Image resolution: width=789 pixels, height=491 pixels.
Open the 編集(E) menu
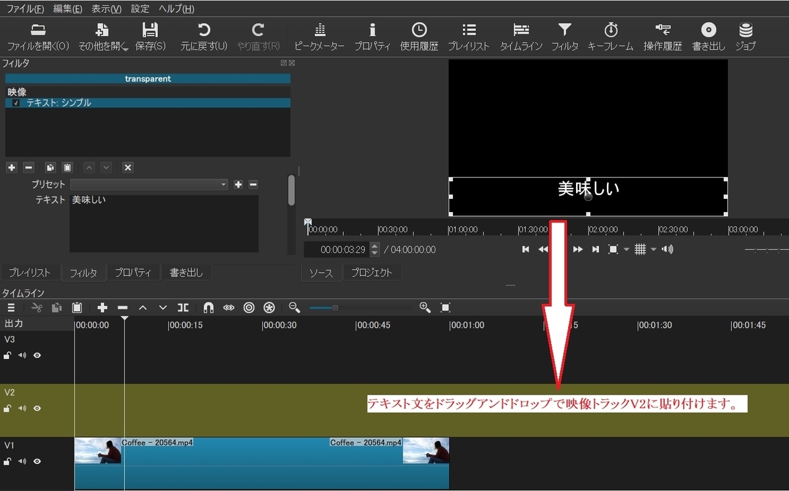click(x=68, y=9)
